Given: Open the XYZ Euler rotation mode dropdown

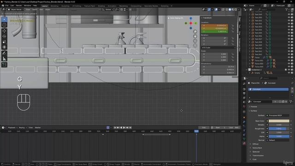Looking at the screenshot, I should point(218,47).
